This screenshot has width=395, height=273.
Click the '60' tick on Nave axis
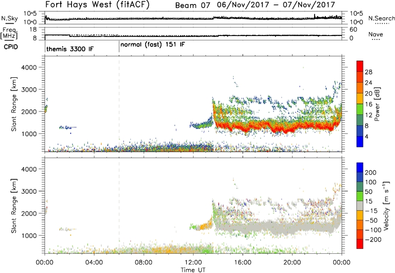pos(353,30)
